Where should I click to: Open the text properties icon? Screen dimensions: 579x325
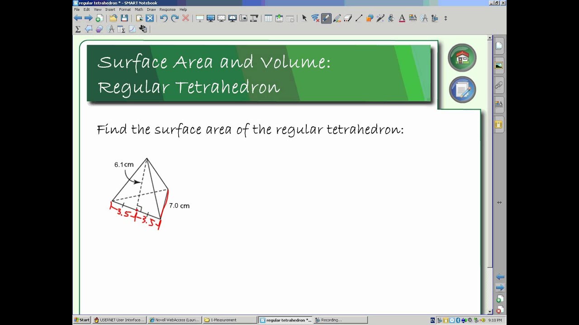[413, 18]
